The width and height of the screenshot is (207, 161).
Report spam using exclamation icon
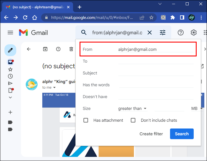pyautogui.click(x=58, y=49)
